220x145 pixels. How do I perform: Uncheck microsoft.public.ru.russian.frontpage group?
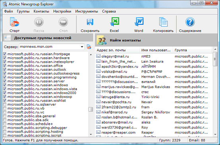tap(5, 54)
